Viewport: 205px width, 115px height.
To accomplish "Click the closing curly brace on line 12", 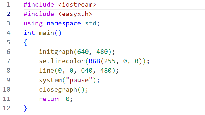I will click(x=25, y=108).
